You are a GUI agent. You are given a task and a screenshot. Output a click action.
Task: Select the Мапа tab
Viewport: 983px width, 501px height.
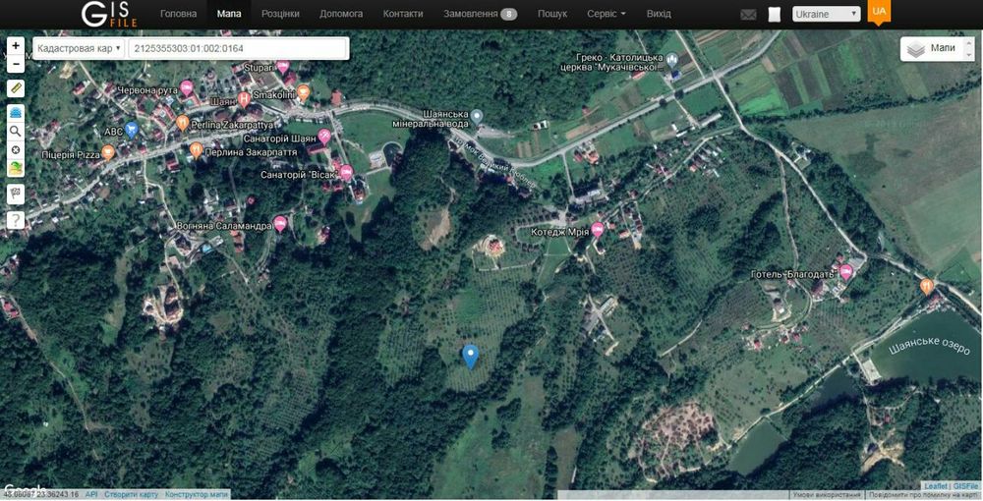pos(229,14)
